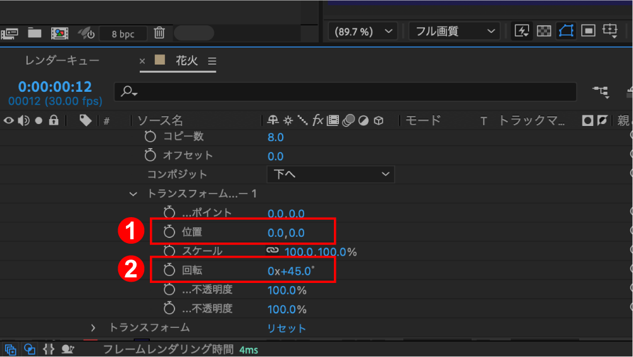The width and height of the screenshot is (633, 357).
Task: Click the リセット link for トランスフォーム
Action: coord(286,329)
